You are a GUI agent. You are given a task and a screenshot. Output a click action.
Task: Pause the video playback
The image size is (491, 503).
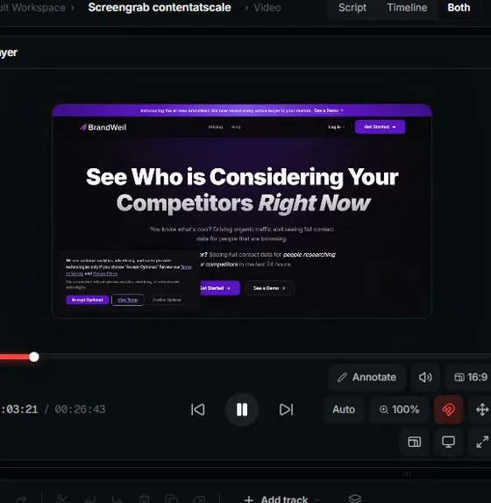(x=242, y=409)
